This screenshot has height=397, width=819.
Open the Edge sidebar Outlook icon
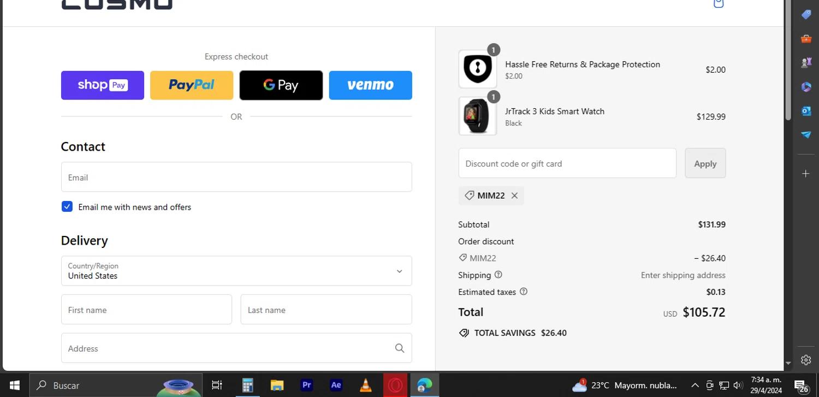(806, 111)
